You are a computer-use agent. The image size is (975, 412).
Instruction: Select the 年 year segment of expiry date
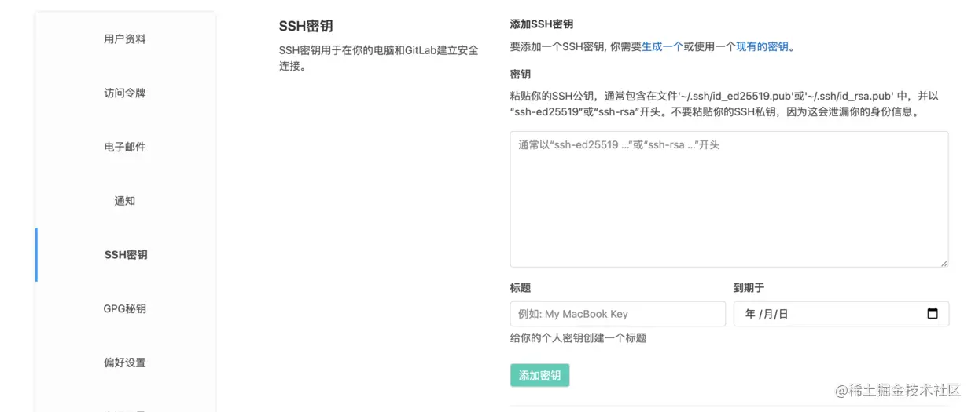[750, 314]
